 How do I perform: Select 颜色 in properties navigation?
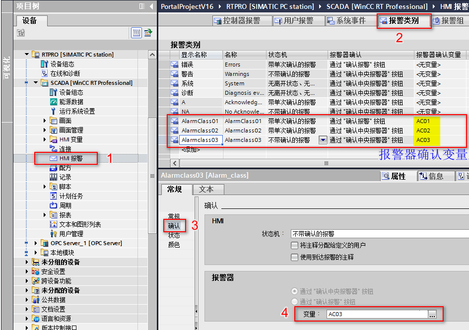[174, 245]
